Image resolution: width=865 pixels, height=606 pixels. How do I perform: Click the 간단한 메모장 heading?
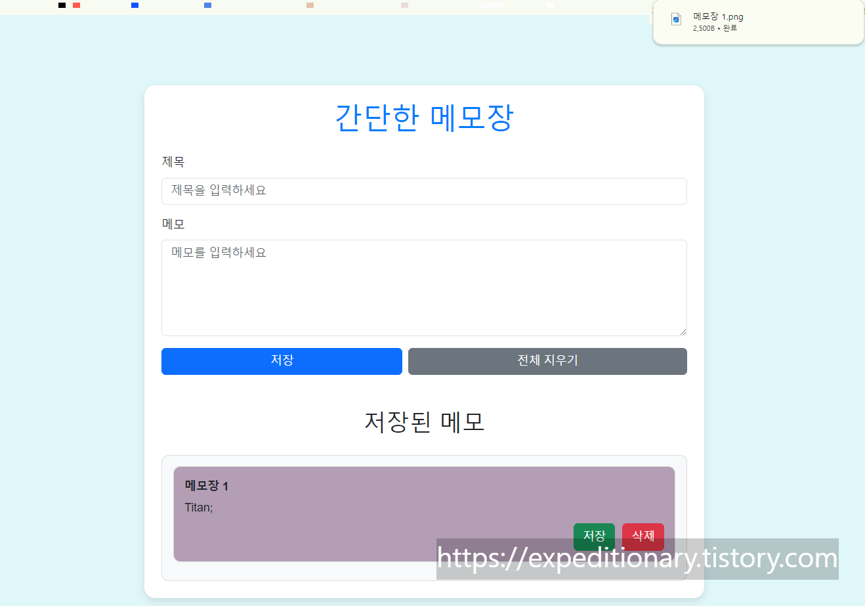[424, 118]
